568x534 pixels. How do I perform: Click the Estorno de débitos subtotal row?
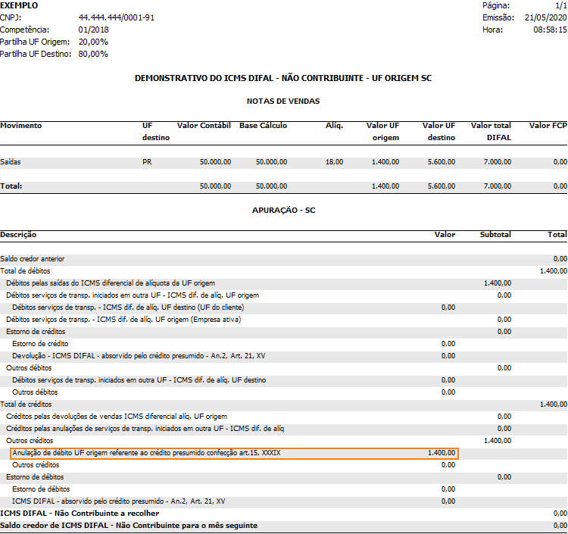pyautogui.click(x=284, y=477)
